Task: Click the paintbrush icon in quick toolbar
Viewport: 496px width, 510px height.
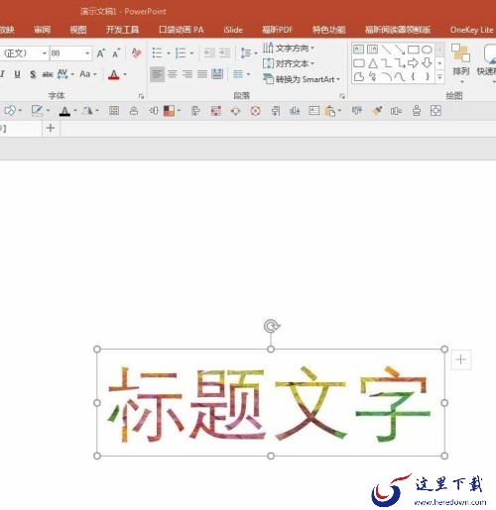Action: (x=377, y=111)
